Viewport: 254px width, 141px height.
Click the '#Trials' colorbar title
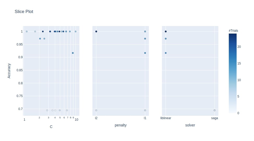pyautogui.click(x=233, y=31)
